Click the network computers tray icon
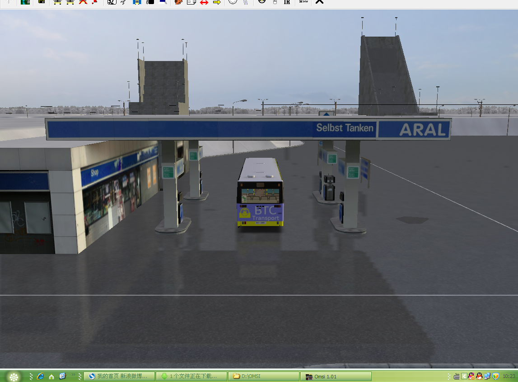Image resolution: width=518 pixels, height=382 pixels. point(487,376)
